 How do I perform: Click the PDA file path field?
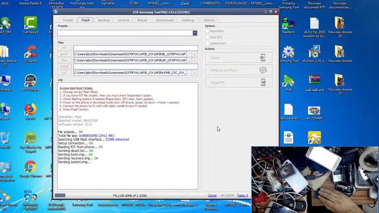click(130, 60)
